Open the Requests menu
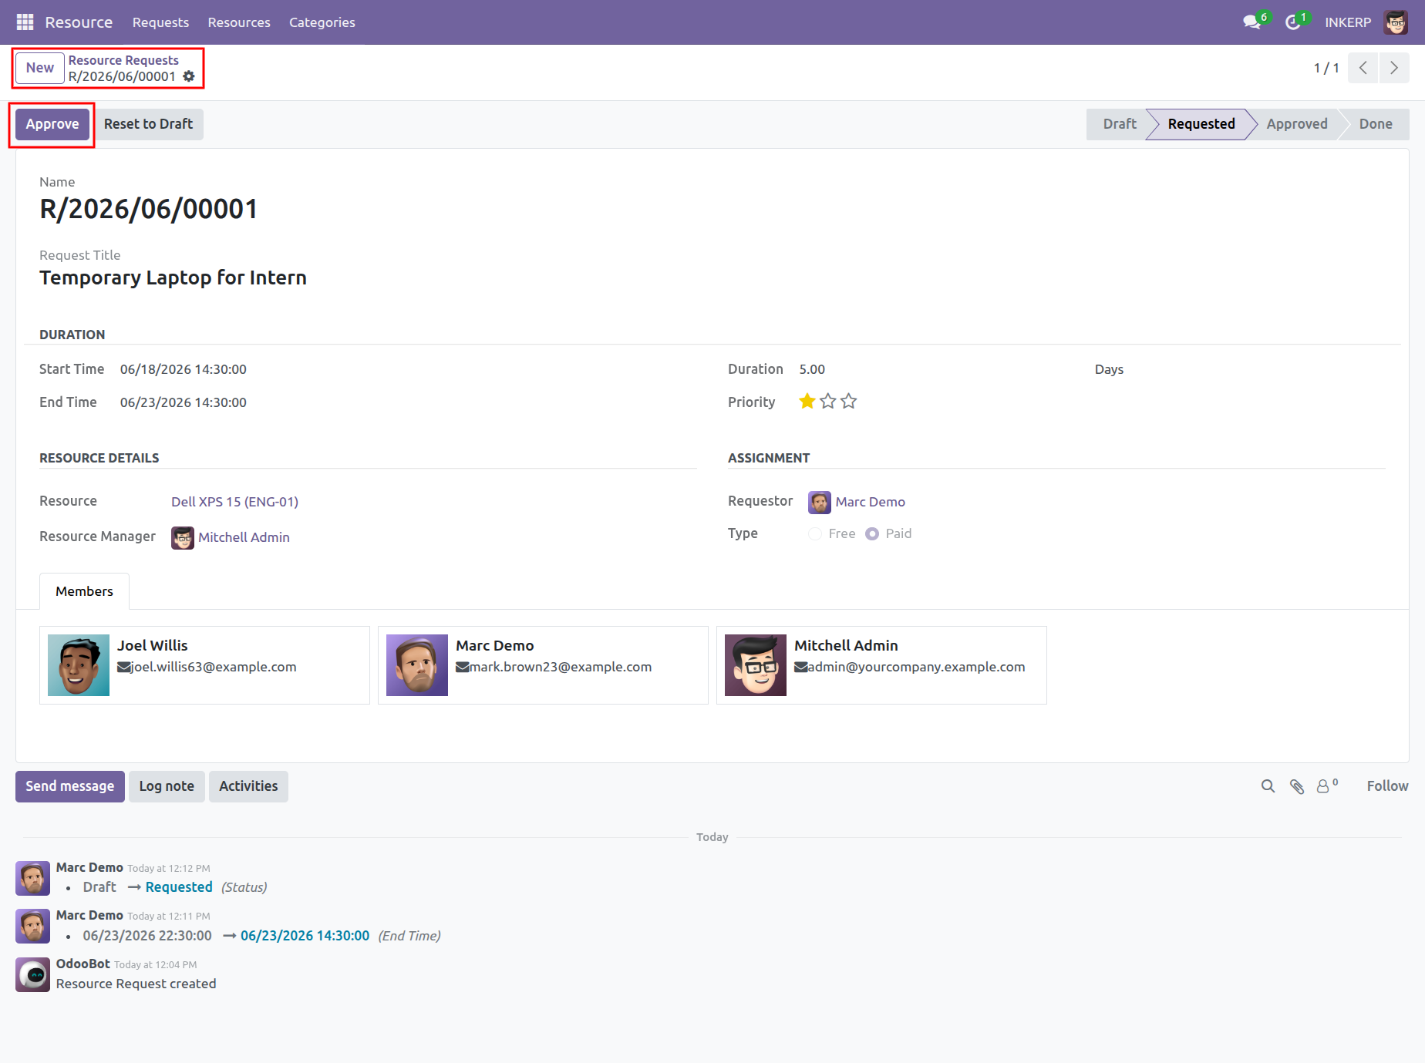The image size is (1425, 1063). 160,22
